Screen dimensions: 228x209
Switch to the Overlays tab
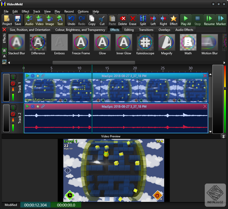coord(164,30)
